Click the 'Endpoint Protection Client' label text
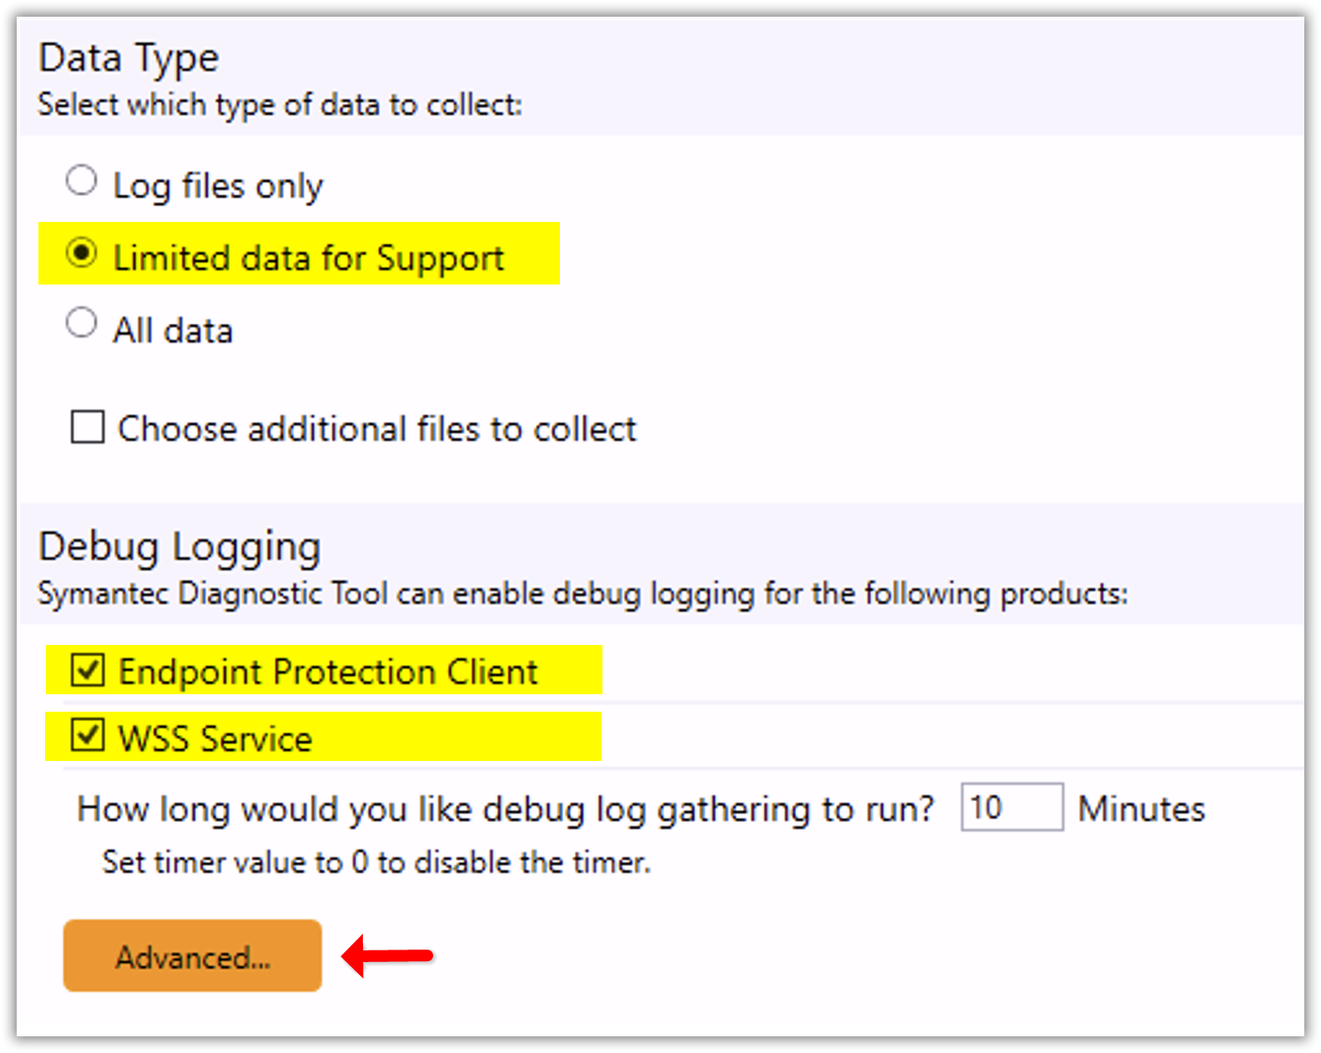1321x1053 pixels. click(328, 672)
